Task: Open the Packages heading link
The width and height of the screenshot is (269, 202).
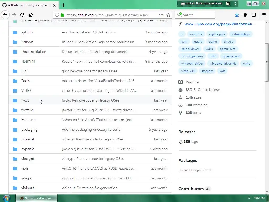Action: (188, 161)
